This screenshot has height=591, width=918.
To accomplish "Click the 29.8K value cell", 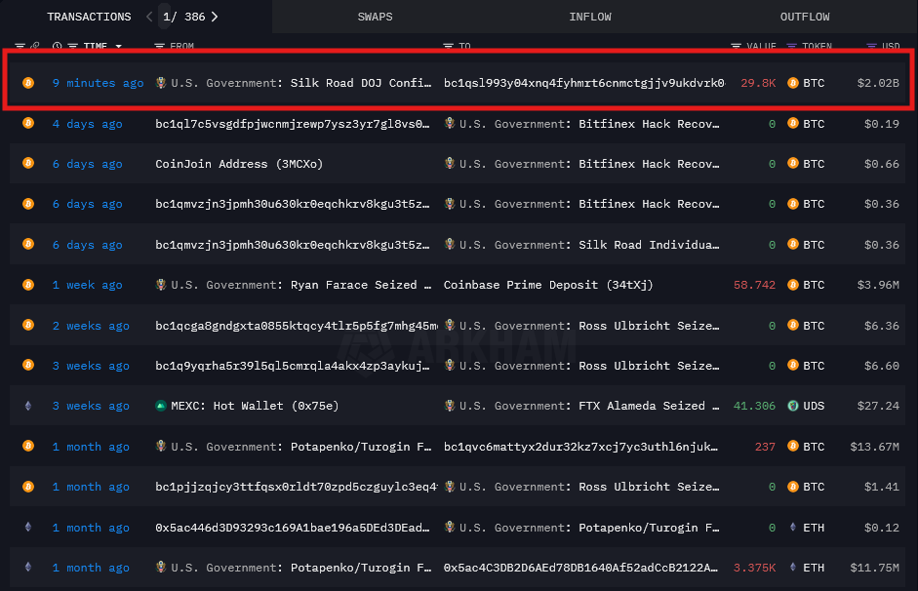I will (x=758, y=83).
